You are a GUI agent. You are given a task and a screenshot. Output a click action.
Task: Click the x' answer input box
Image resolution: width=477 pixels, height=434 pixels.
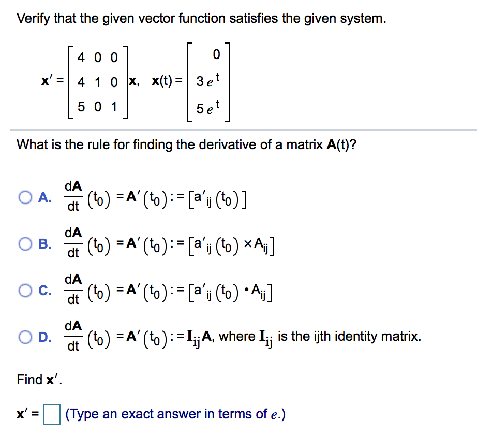(51, 414)
